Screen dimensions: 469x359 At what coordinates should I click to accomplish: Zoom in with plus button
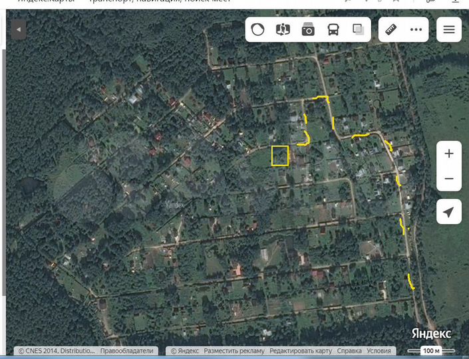(x=449, y=154)
